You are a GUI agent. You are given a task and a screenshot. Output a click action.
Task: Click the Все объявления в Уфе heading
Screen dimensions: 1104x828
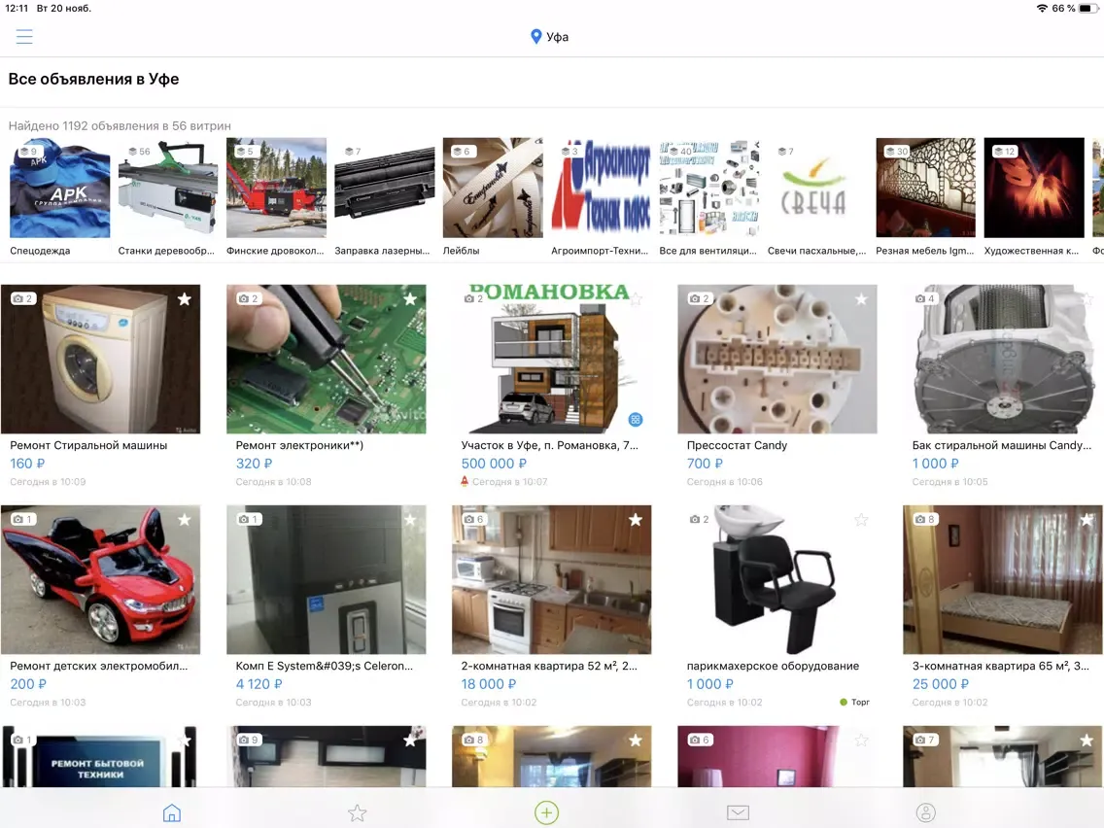pos(93,79)
